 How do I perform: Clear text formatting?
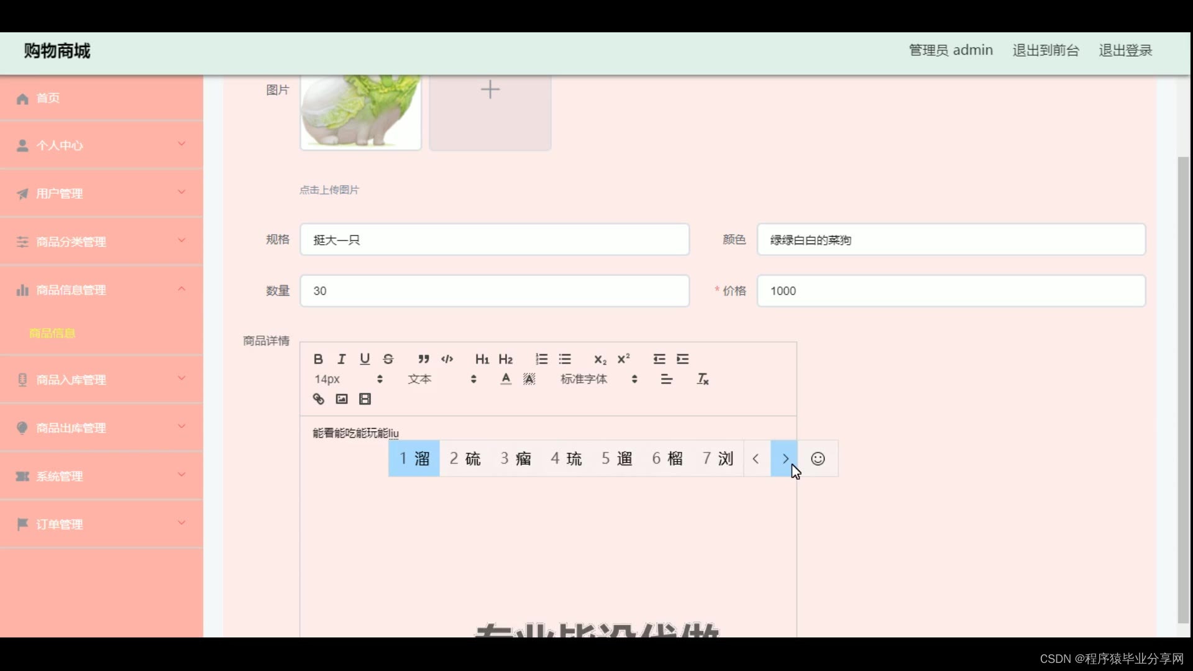(702, 379)
